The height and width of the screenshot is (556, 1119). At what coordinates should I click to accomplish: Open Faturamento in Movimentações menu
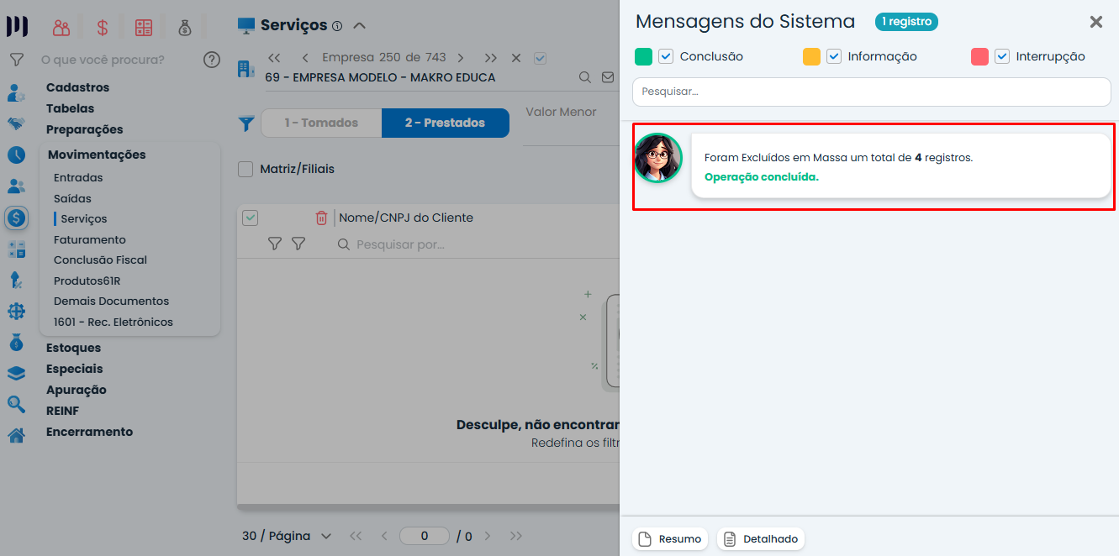click(90, 239)
